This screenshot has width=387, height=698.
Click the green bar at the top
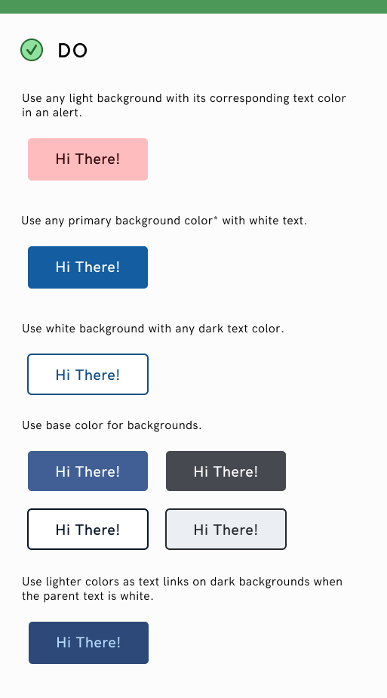click(x=193, y=7)
